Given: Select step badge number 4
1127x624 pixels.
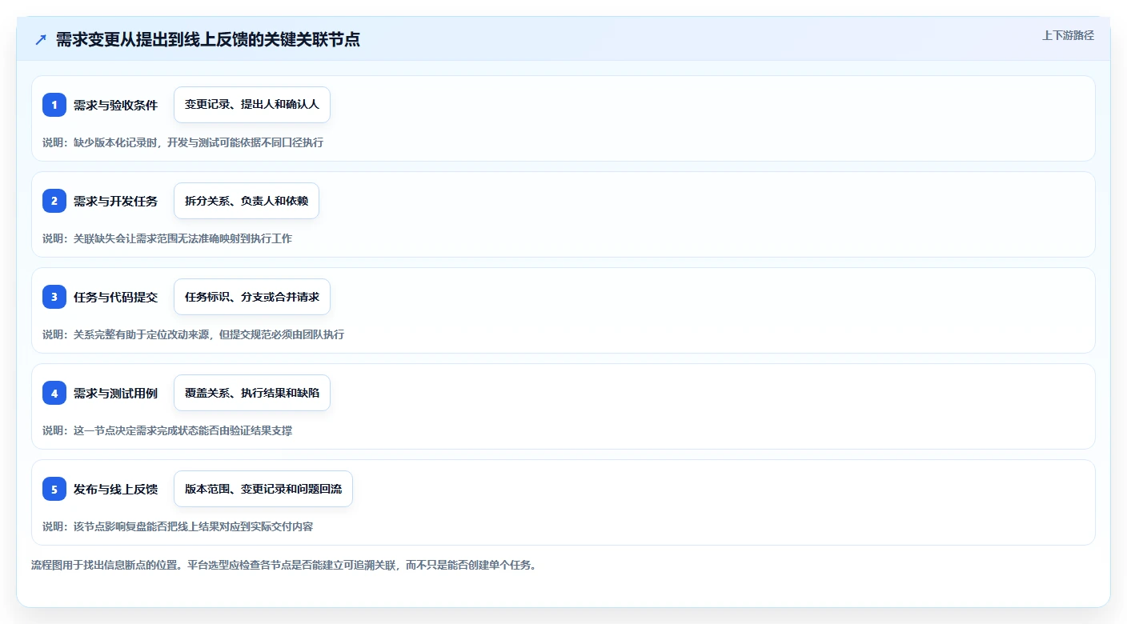Looking at the screenshot, I should pos(54,393).
